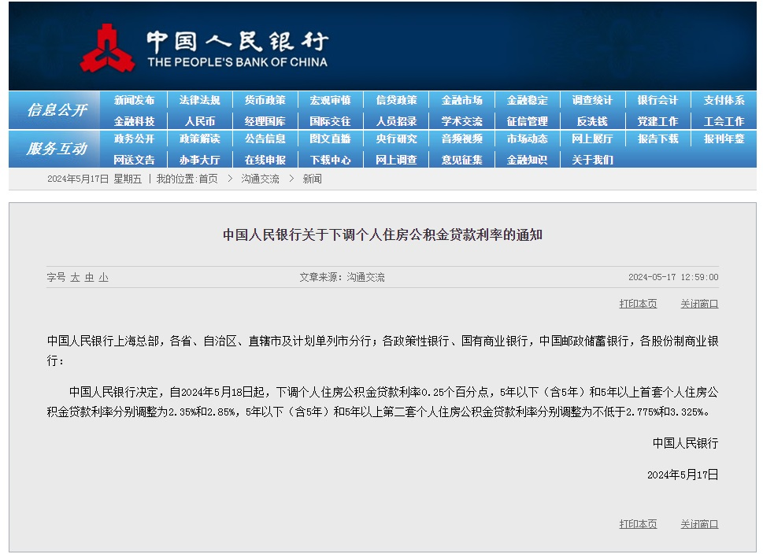Set font size to 中
The image size is (763, 554).
point(89,277)
